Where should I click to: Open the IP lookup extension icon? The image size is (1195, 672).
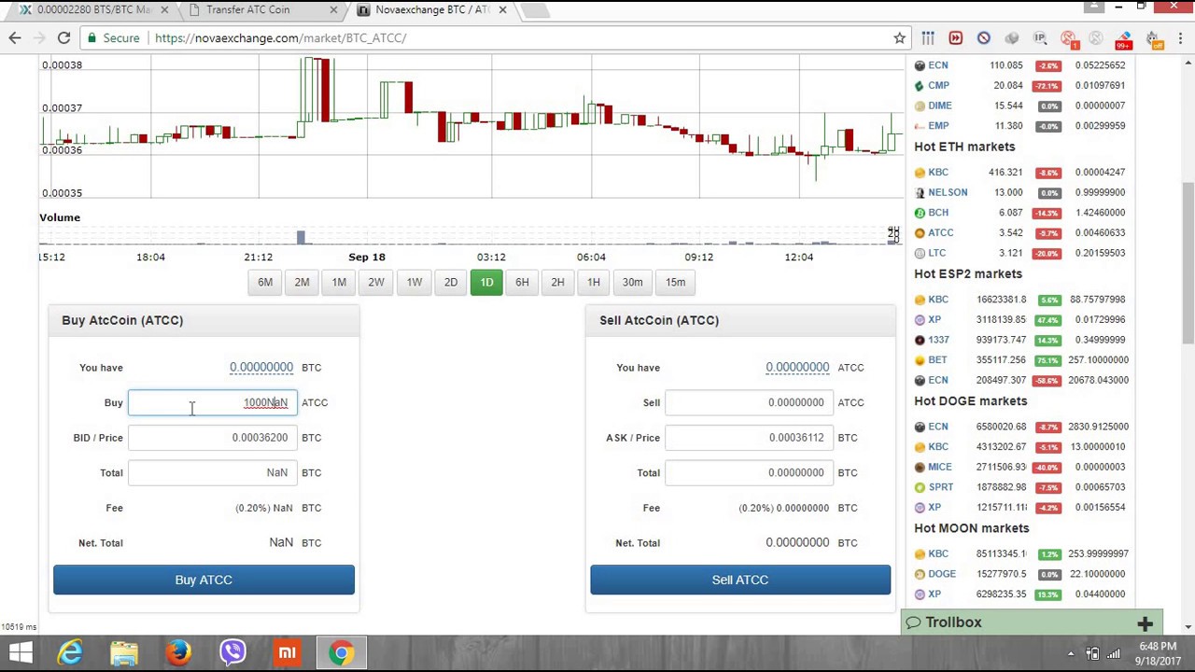pos(1039,38)
